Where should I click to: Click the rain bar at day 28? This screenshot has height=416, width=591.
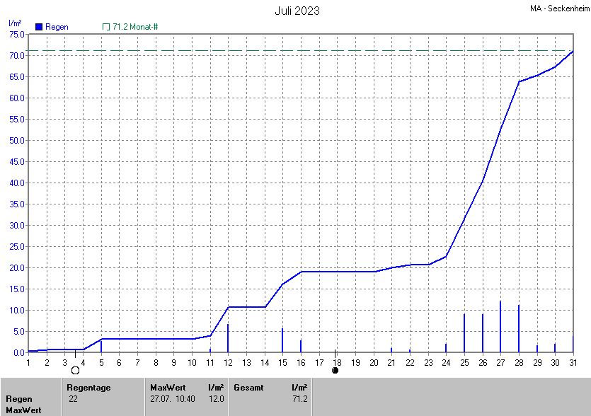(519, 328)
